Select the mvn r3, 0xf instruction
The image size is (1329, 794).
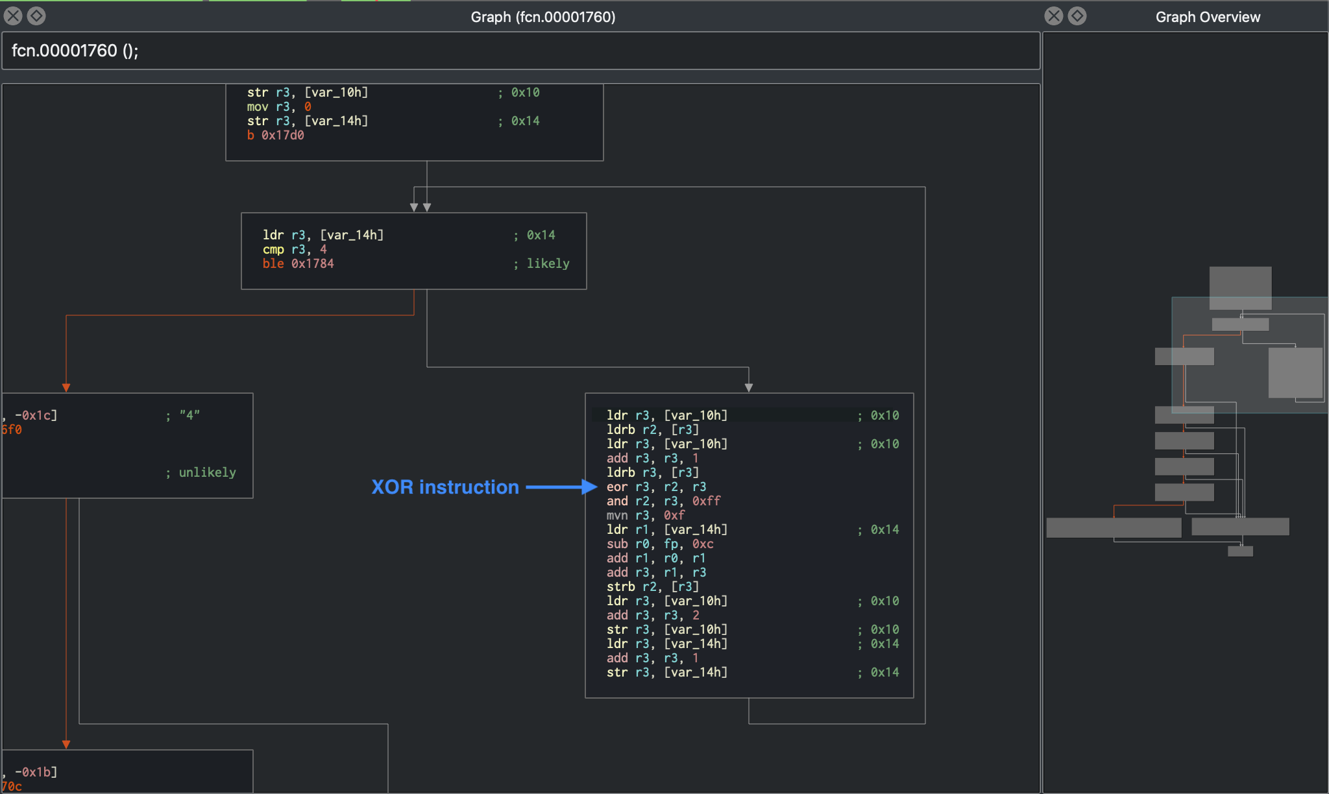tap(645, 515)
